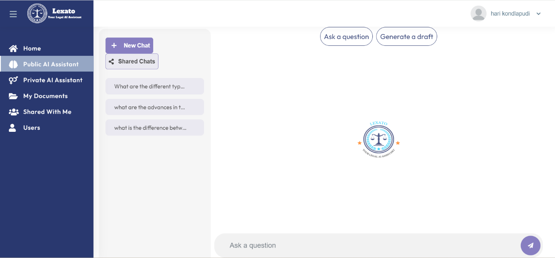The image size is (555, 258).
Task: Open the chat about different types
Action: coord(154,86)
